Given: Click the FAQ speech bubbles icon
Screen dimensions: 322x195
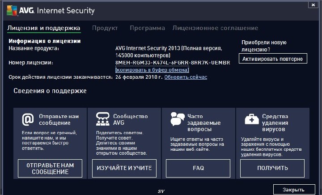Looking at the screenshot, I should point(177,119).
